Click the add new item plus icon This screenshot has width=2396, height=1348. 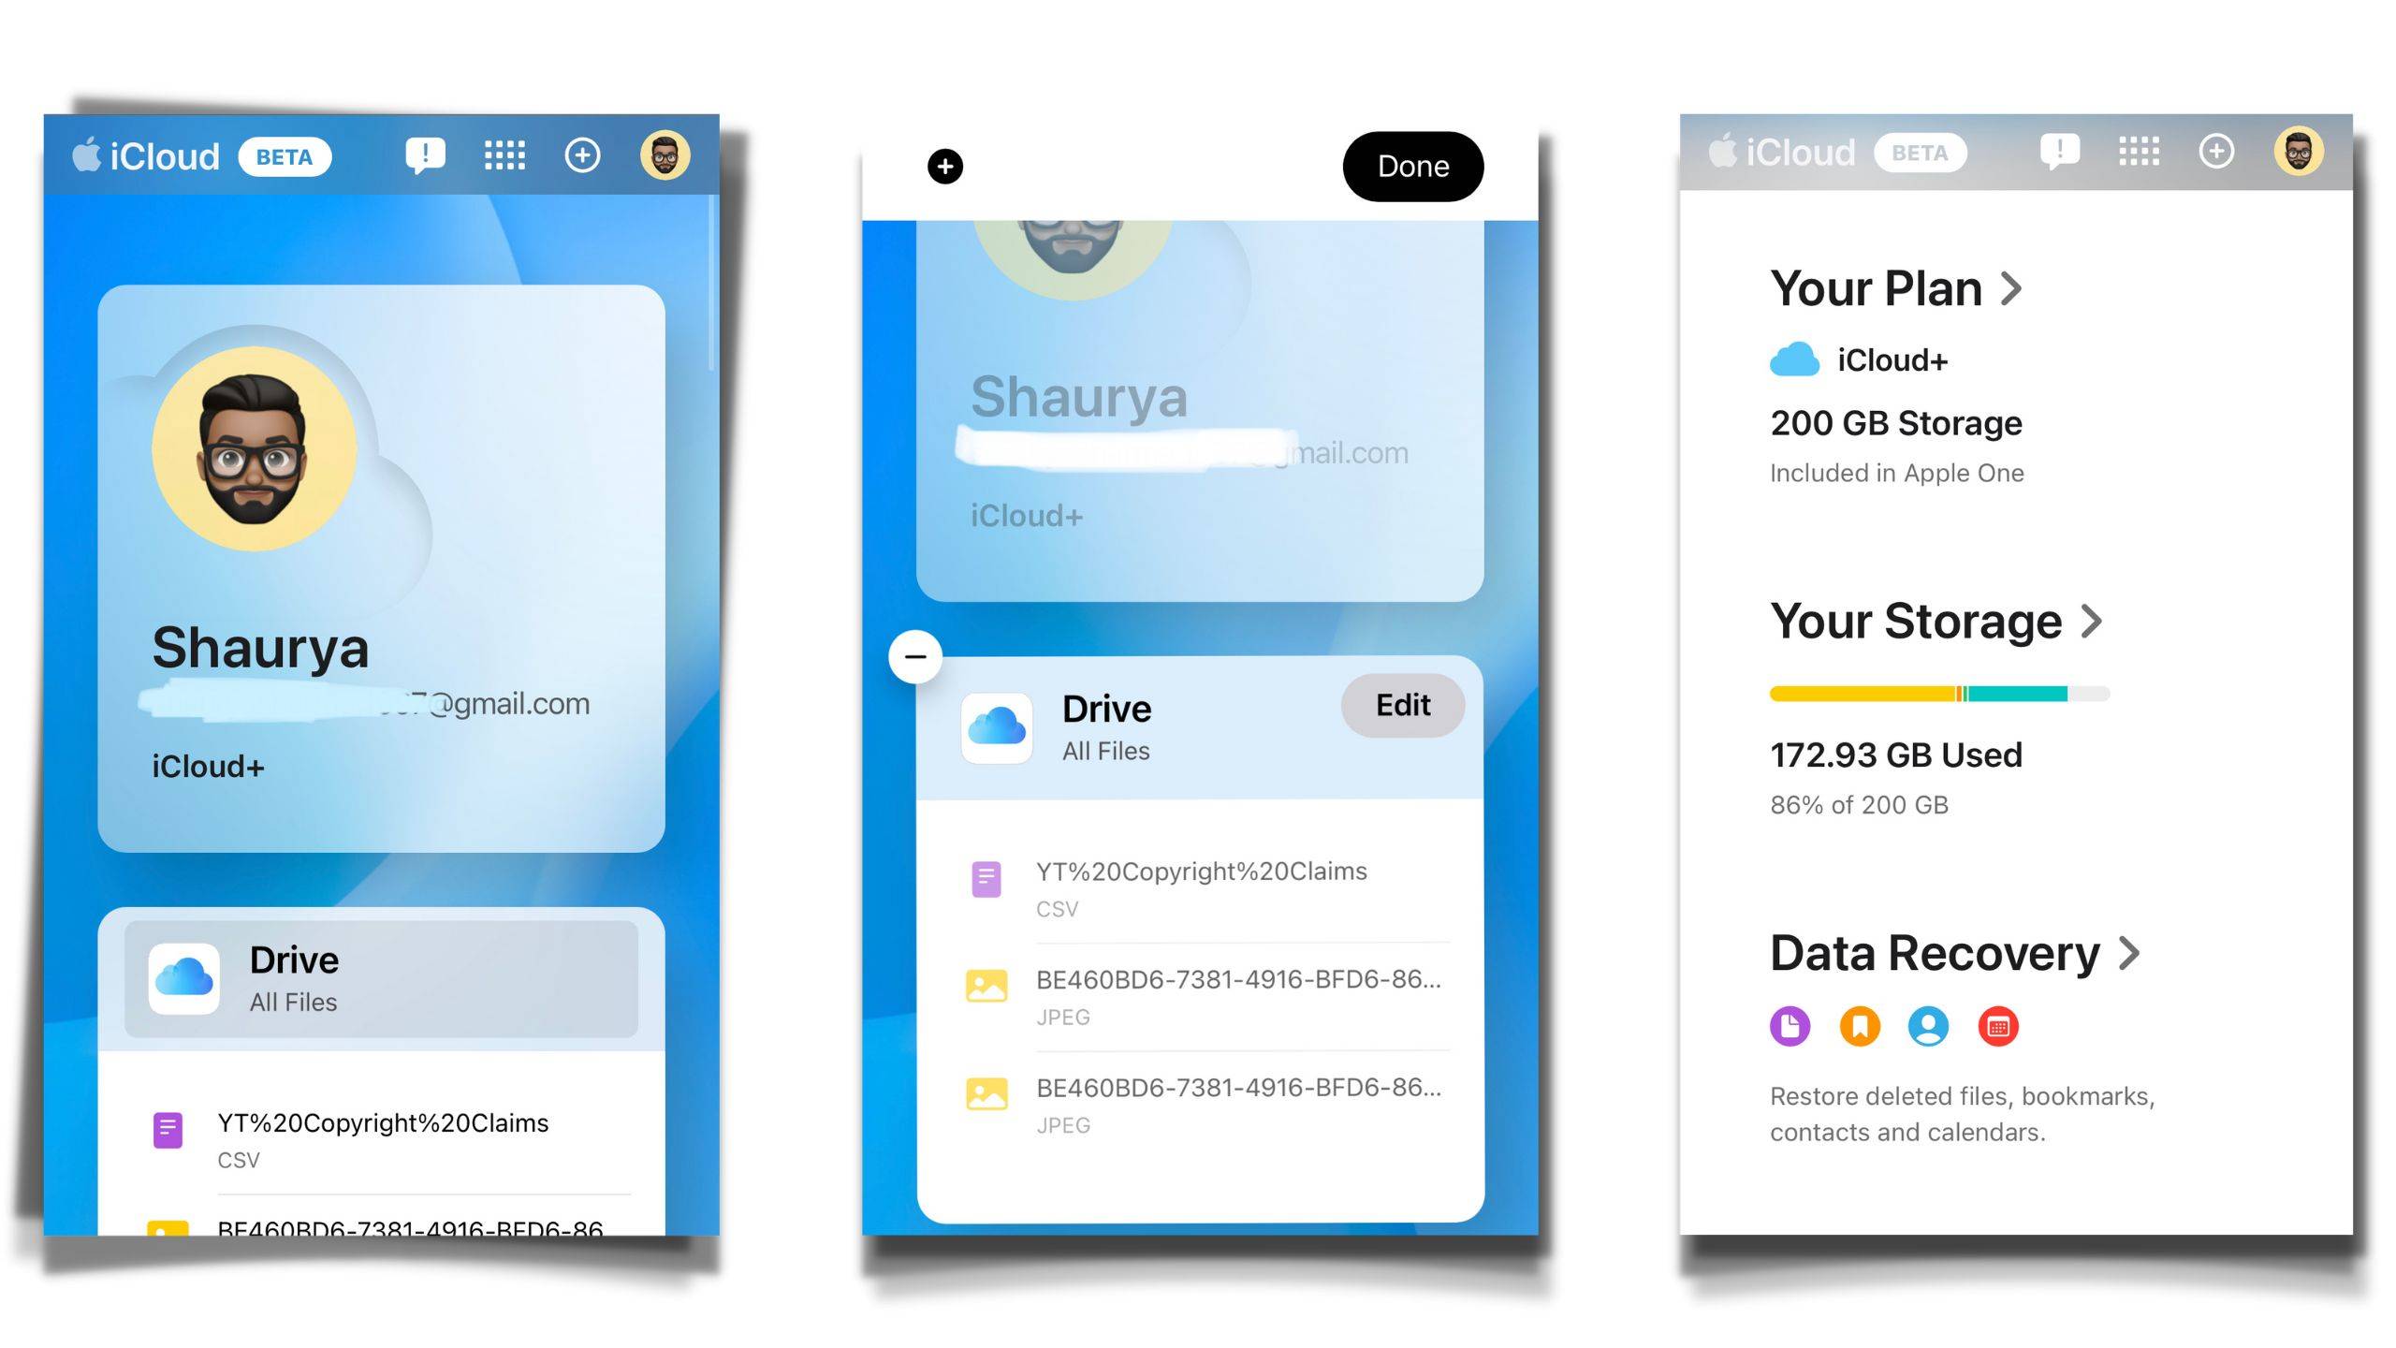944,163
